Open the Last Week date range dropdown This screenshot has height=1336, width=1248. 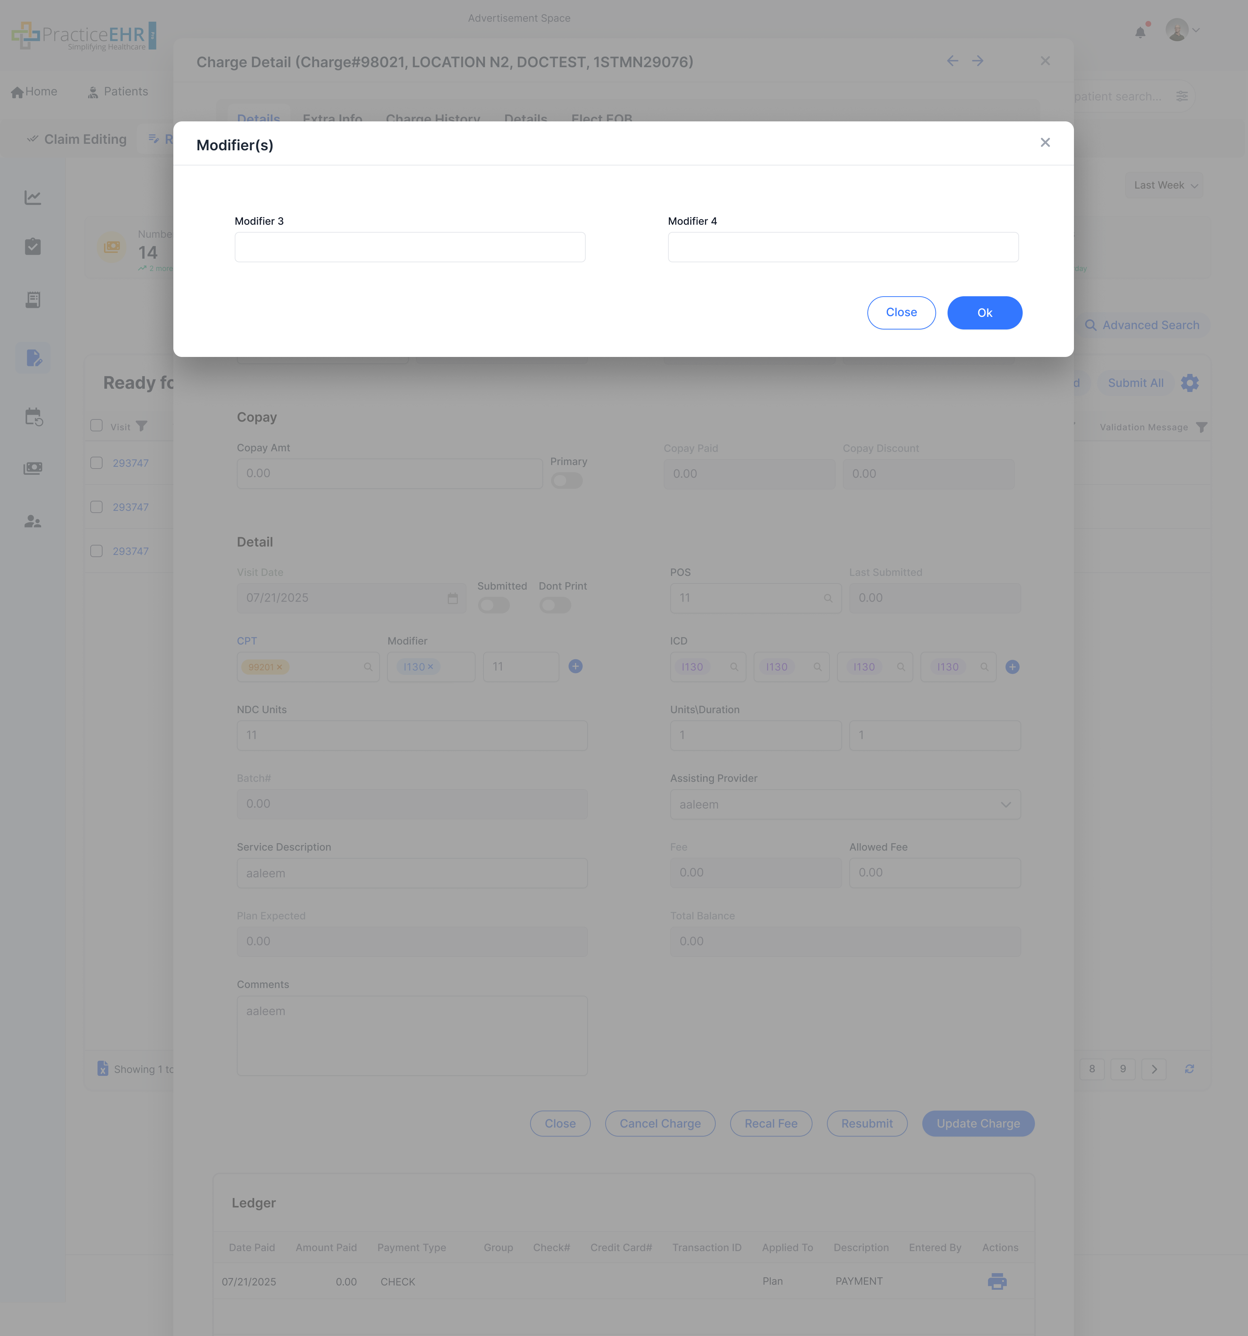[1165, 185]
